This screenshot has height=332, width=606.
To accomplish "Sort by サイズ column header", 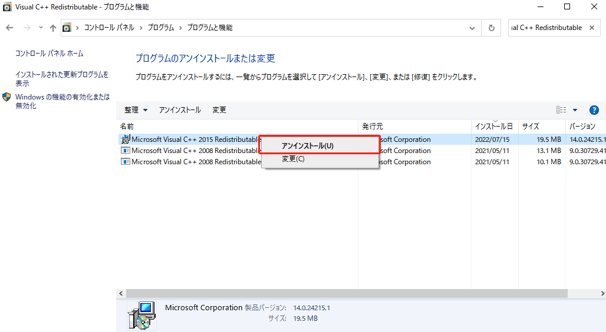I will pyautogui.click(x=542, y=126).
